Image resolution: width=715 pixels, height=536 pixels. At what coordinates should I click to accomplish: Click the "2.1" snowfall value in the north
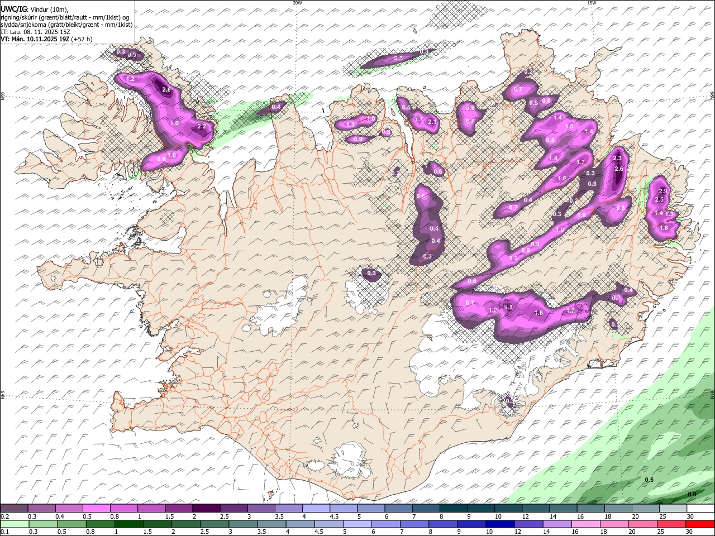point(432,122)
